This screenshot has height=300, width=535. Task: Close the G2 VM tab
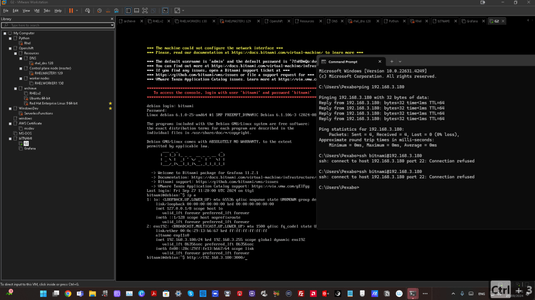(x=503, y=21)
